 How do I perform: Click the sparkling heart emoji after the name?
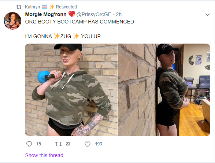click(x=72, y=14)
